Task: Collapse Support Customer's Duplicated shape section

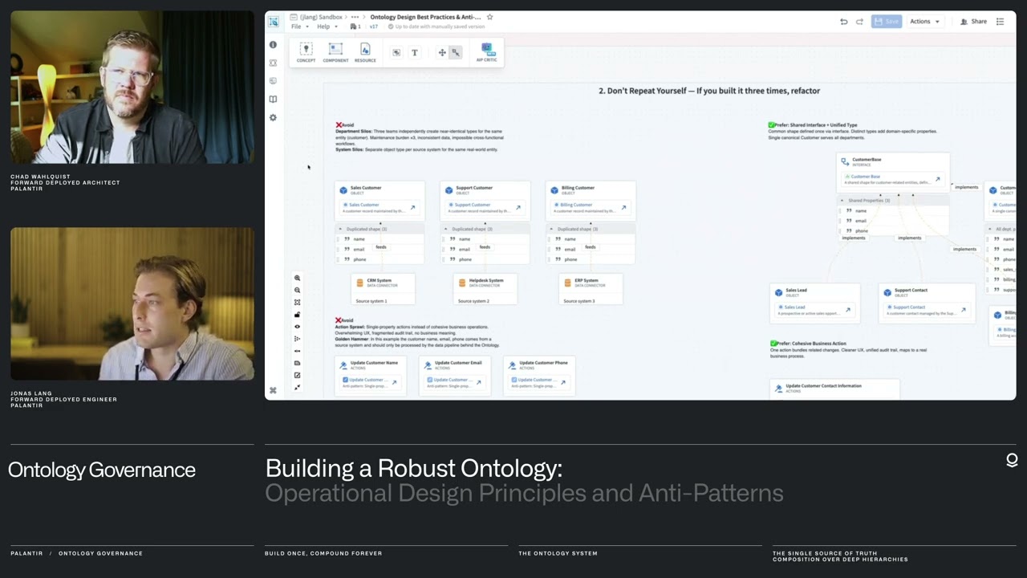Action: [x=445, y=230]
